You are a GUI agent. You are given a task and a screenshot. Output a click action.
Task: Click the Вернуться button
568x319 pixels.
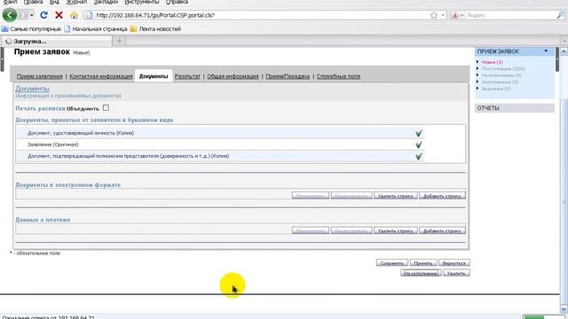pos(454,263)
